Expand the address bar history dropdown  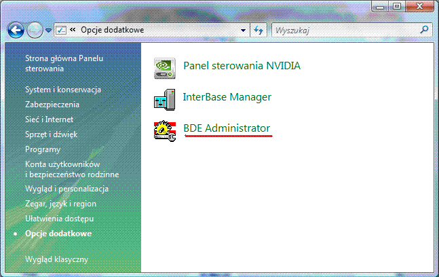[243, 31]
